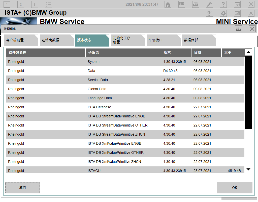The image size is (258, 202).
Task: Select the ISTA Database row
Action: pyautogui.click(x=125, y=107)
